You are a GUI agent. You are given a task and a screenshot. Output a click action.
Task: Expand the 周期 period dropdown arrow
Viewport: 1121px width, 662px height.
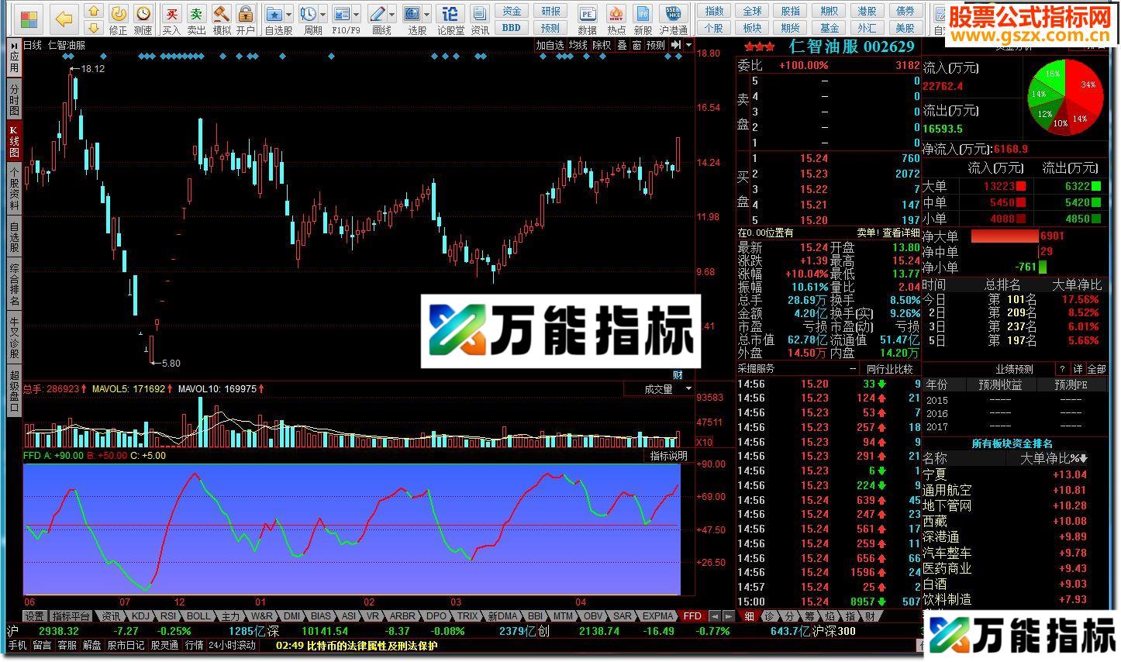pos(322,15)
